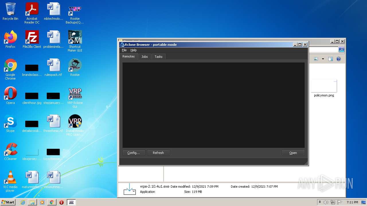Viewport: 367px width, 206px height.
Task: Open threethese.rtf document icon
Action: 53,124
